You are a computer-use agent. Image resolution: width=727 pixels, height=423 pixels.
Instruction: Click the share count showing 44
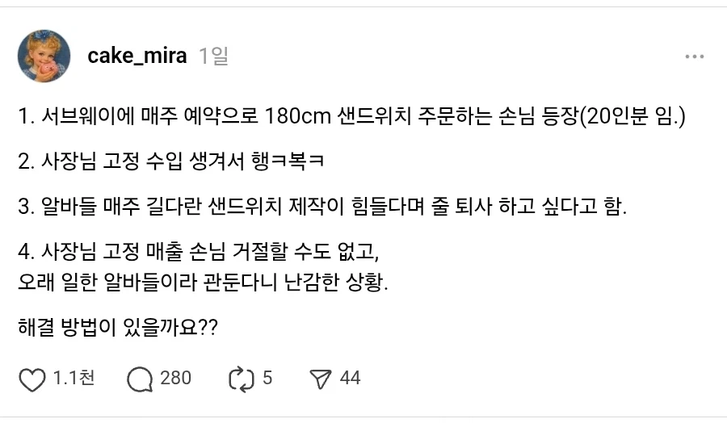(350, 378)
